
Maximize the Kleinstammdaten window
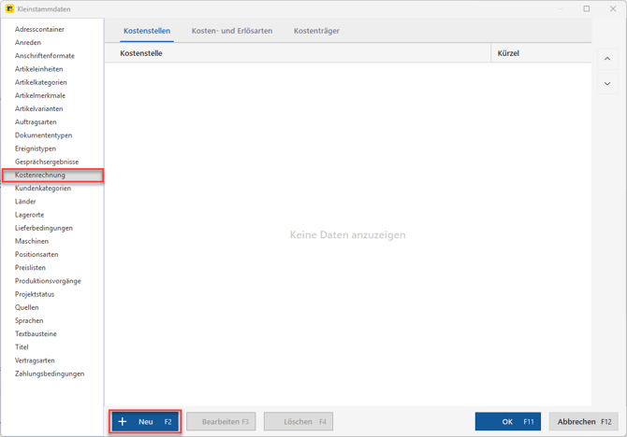[586, 8]
